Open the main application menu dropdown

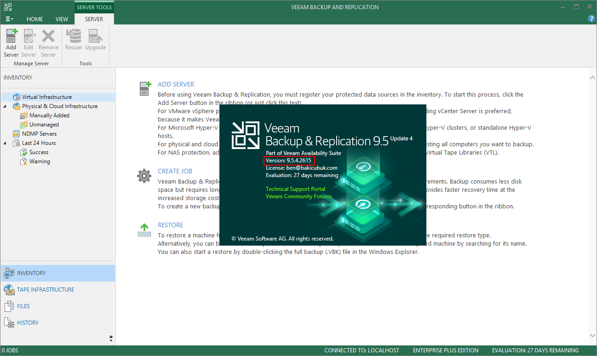(x=9, y=19)
